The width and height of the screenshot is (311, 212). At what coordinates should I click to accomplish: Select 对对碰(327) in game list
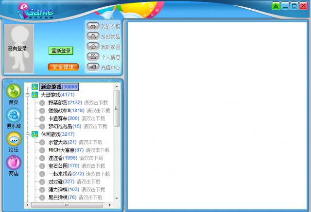[x=61, y=182]
